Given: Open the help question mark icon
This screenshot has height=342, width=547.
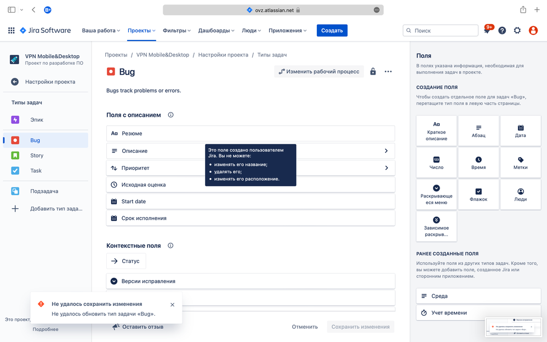Looking at the screenshot, I should (x=502, y=30).
